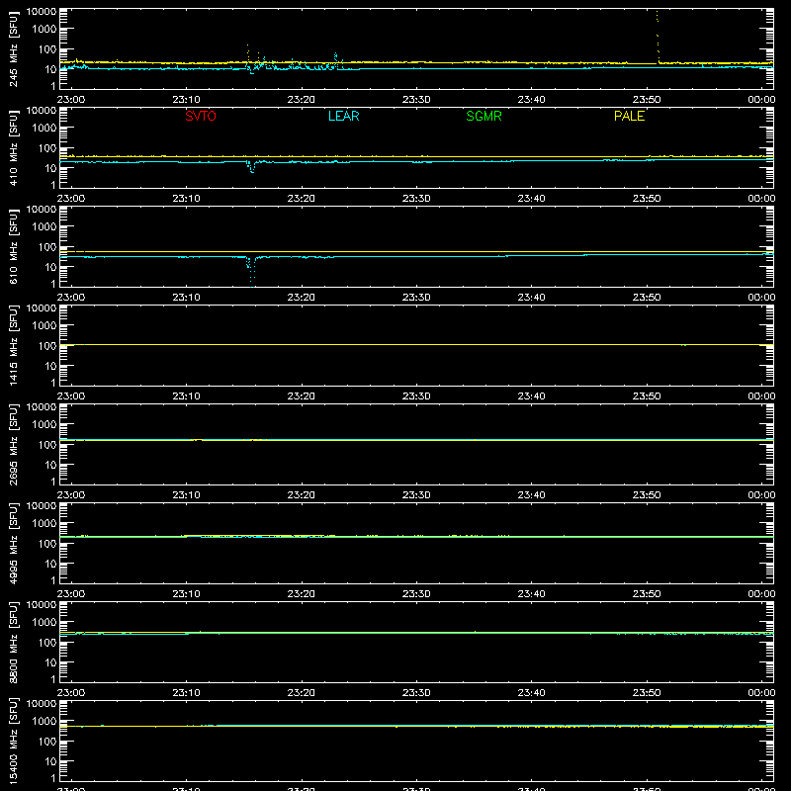This screenshot has width=791, height=791.
Task: Click the 245 MHz [SFU] axis title
Action: click(x=13, y=48)
